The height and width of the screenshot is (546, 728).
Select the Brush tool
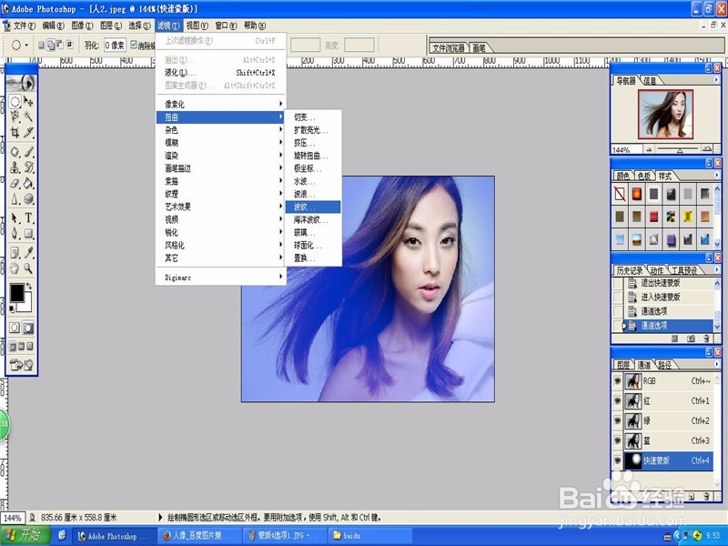click(x=28, y=151)
